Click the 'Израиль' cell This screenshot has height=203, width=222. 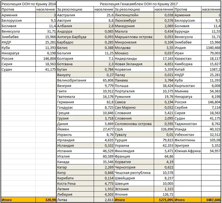coord(75,135)
